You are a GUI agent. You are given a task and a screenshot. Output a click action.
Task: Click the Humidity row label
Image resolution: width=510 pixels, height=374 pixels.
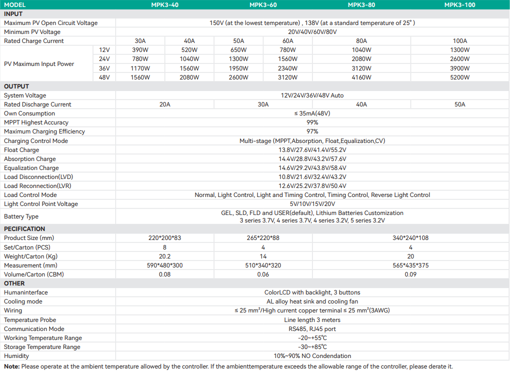tap(16, 356)
